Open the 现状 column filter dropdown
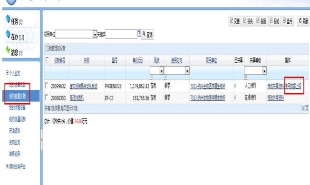This screenshot has height=185, width=310. point(157,70)
